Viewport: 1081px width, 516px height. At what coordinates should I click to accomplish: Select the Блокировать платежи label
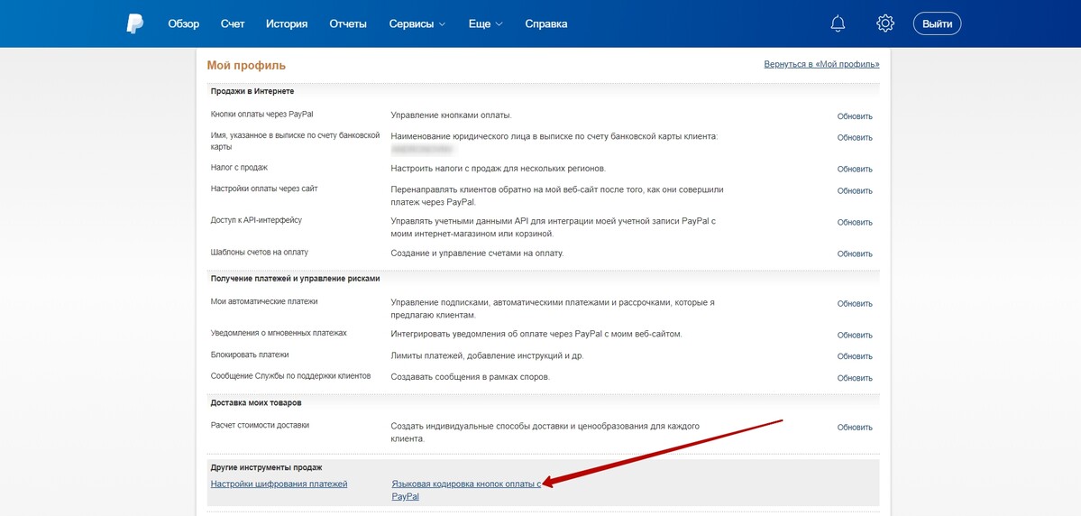250,355
